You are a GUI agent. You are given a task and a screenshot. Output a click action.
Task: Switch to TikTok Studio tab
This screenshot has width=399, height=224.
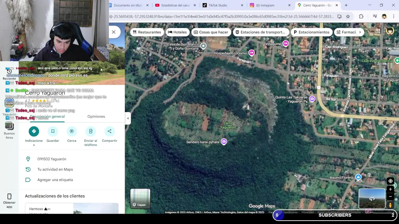tap(218, 5)
